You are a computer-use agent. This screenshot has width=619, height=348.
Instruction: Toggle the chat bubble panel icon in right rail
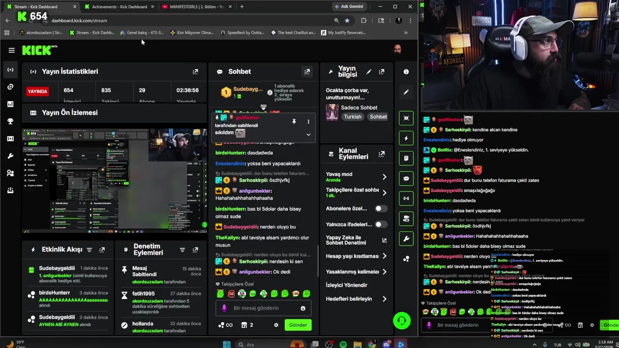pos(406,178)
